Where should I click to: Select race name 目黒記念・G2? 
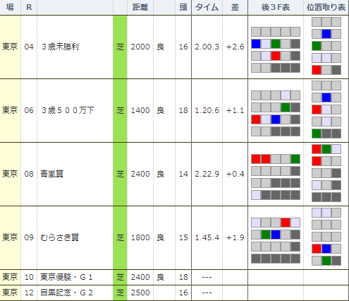(66, 293)
